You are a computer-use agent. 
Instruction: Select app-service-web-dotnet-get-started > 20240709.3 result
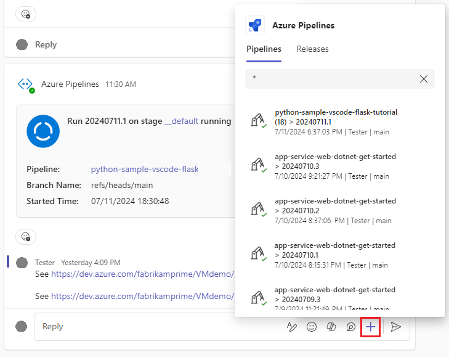(x=339, y=298)
